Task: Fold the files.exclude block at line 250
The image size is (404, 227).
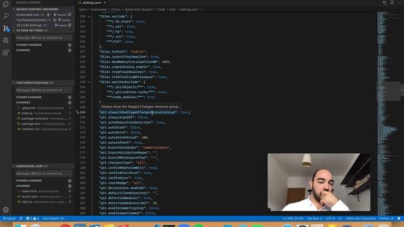Action: tap(89, 16)
